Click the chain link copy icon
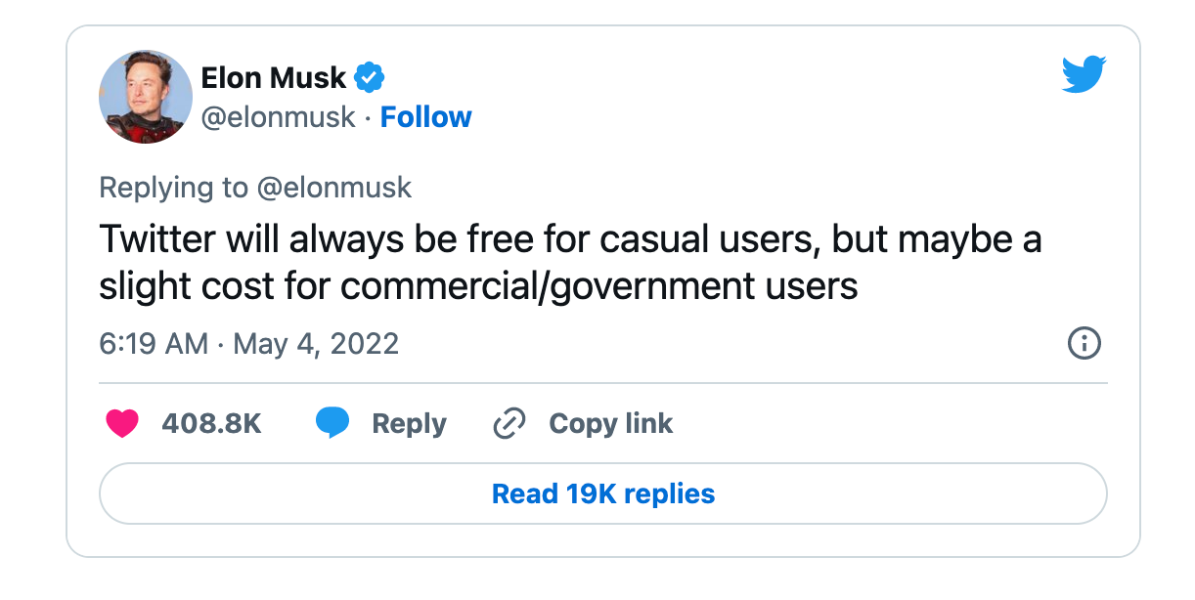 (x=509, y=423)
